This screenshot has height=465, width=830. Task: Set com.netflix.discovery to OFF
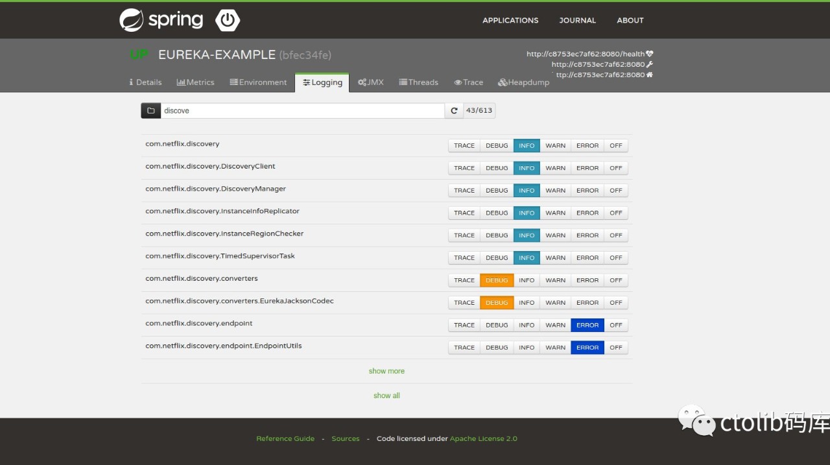[616, 146]
